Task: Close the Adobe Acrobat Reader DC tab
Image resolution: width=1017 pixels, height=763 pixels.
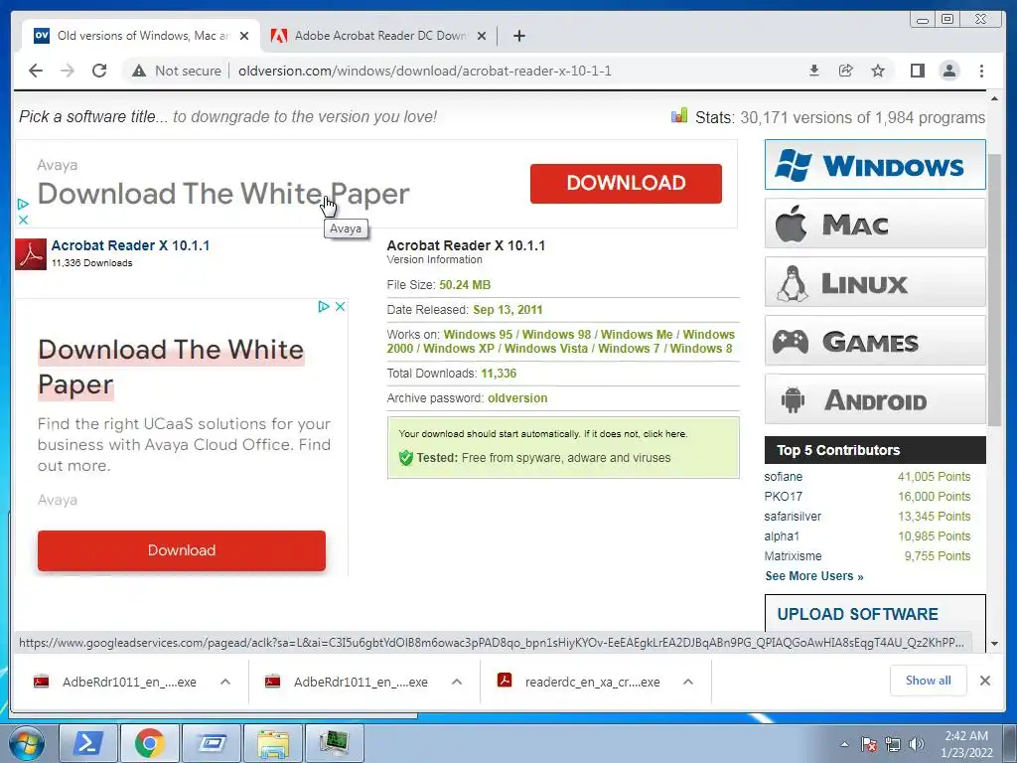Action: (482, 36)
